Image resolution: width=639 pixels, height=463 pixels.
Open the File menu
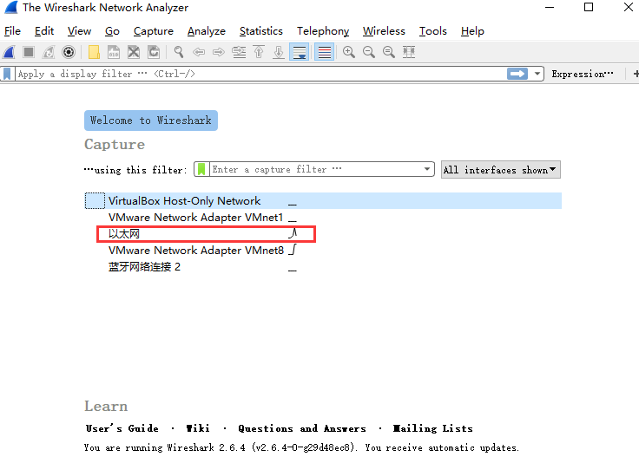(x=12, y=31)
